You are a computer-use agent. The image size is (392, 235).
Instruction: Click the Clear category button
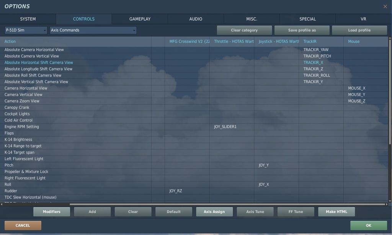pos(244,30)
